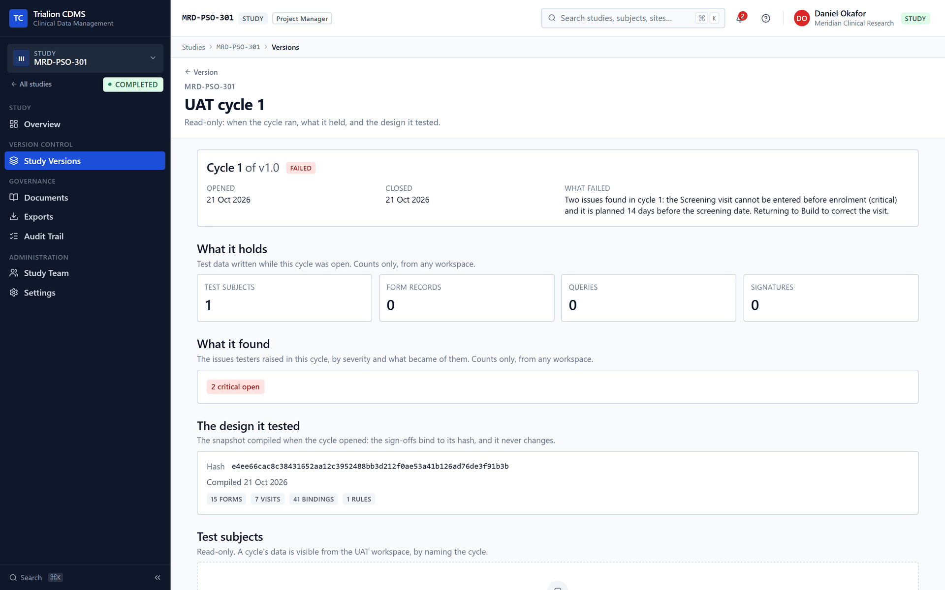Open Study Versions in the sidebar

tap(85, 161)
